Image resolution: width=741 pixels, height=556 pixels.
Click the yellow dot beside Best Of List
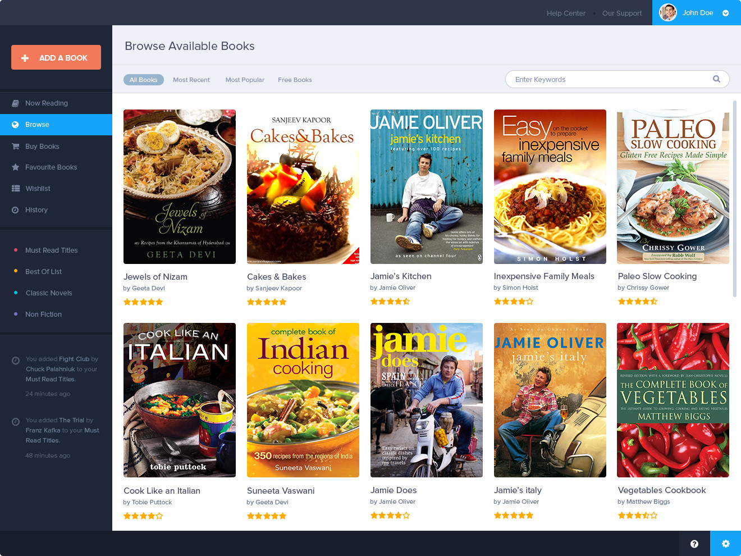point(15,271)
